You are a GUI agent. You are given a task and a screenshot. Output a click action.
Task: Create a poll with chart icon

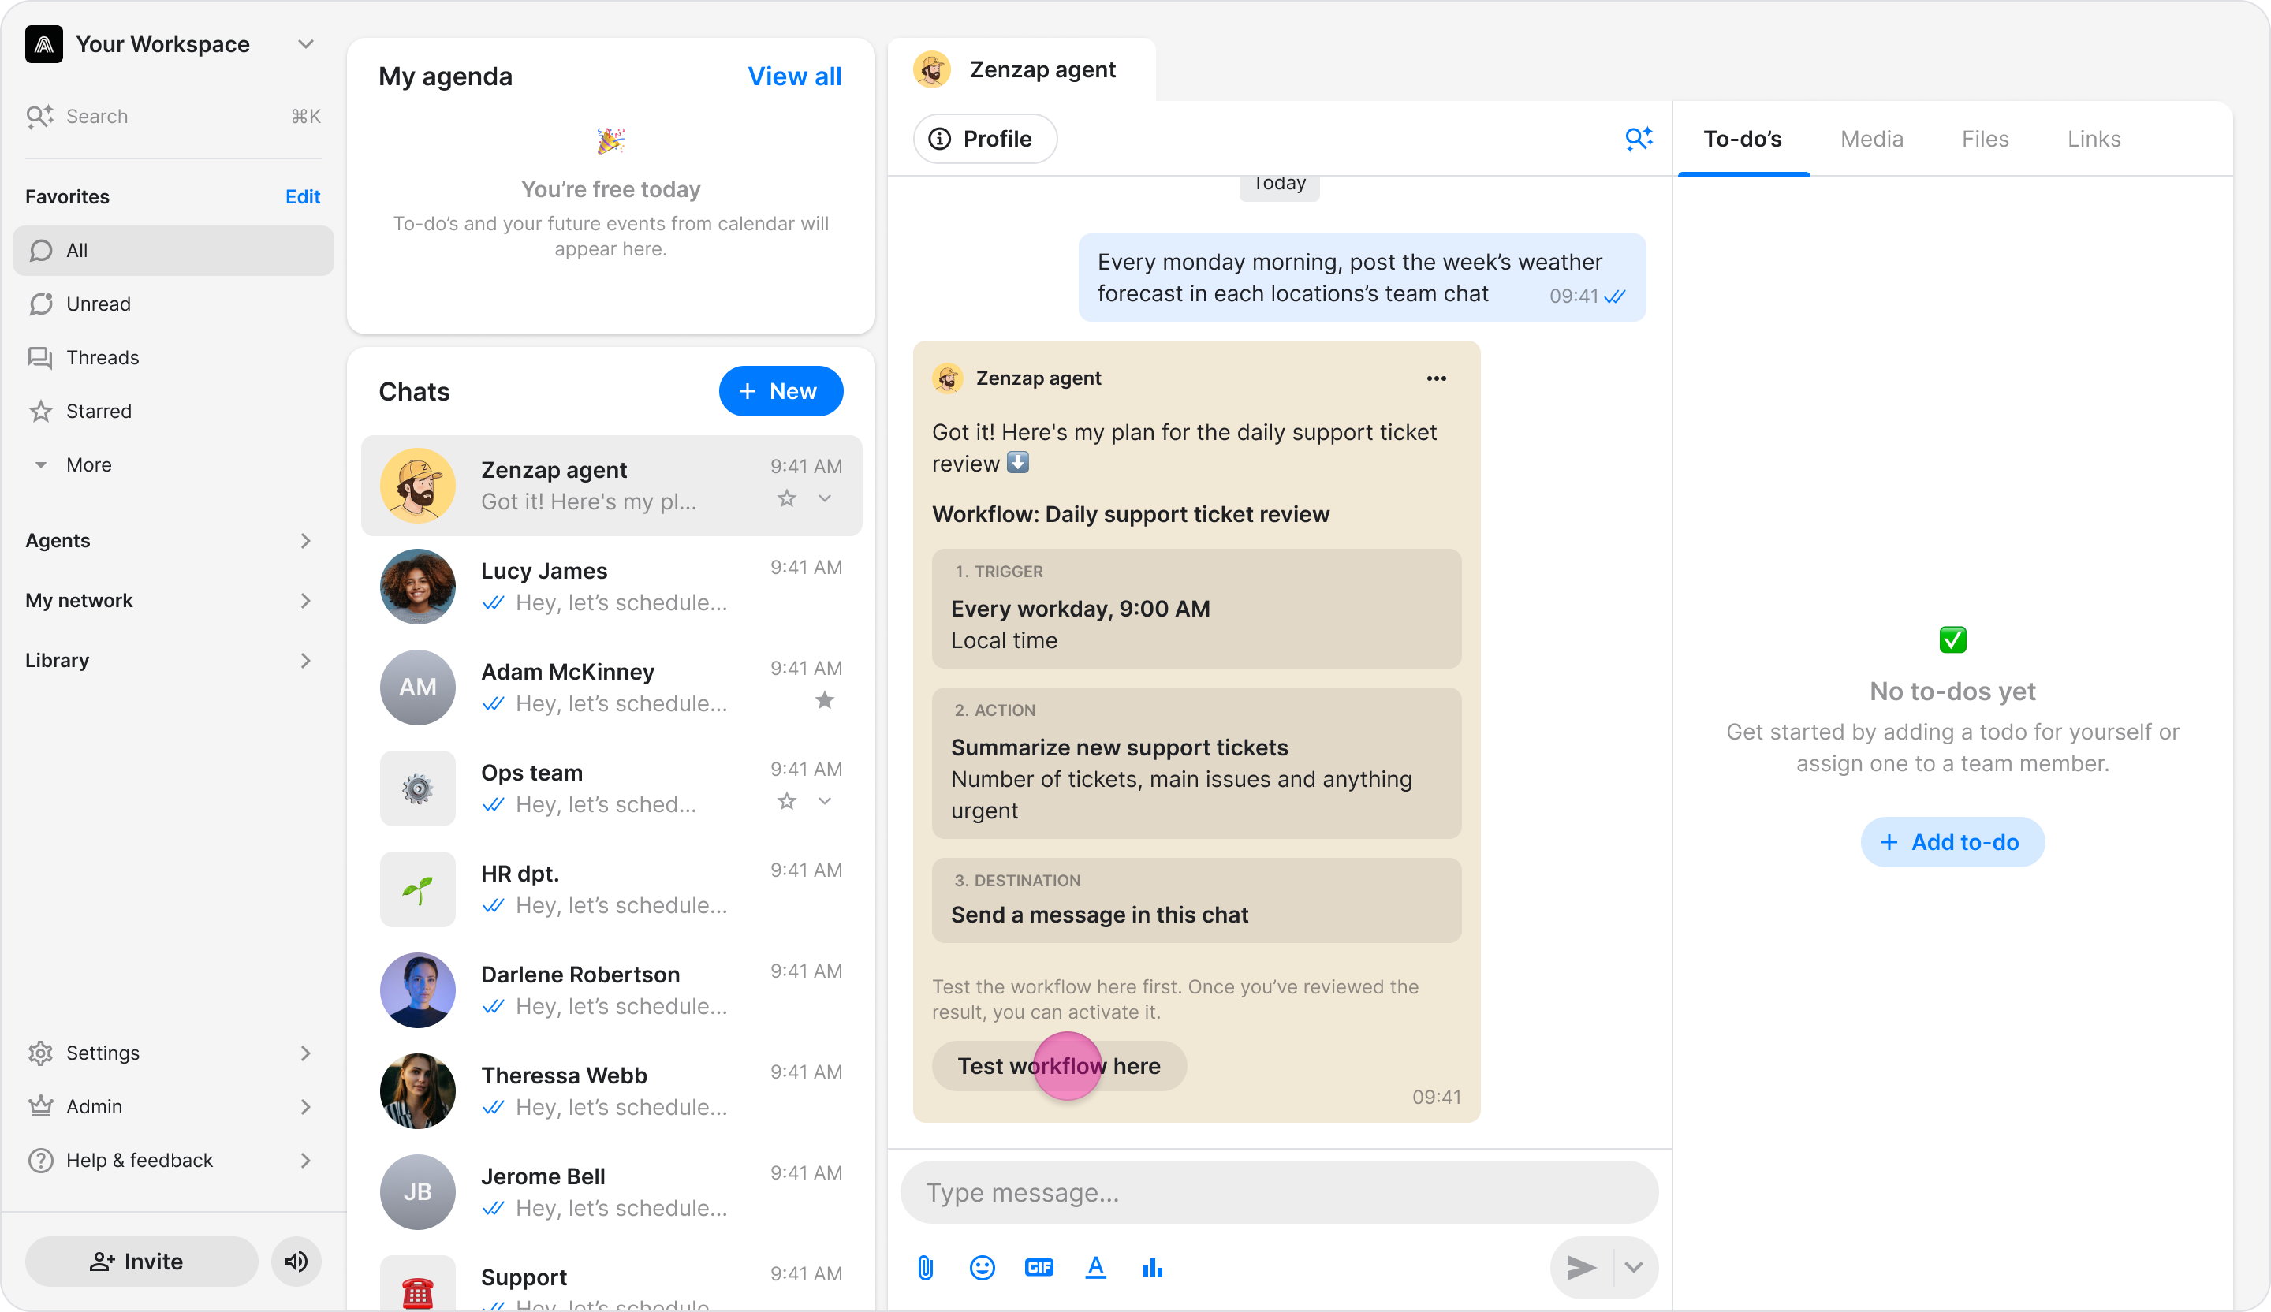click(1152, 1268)
